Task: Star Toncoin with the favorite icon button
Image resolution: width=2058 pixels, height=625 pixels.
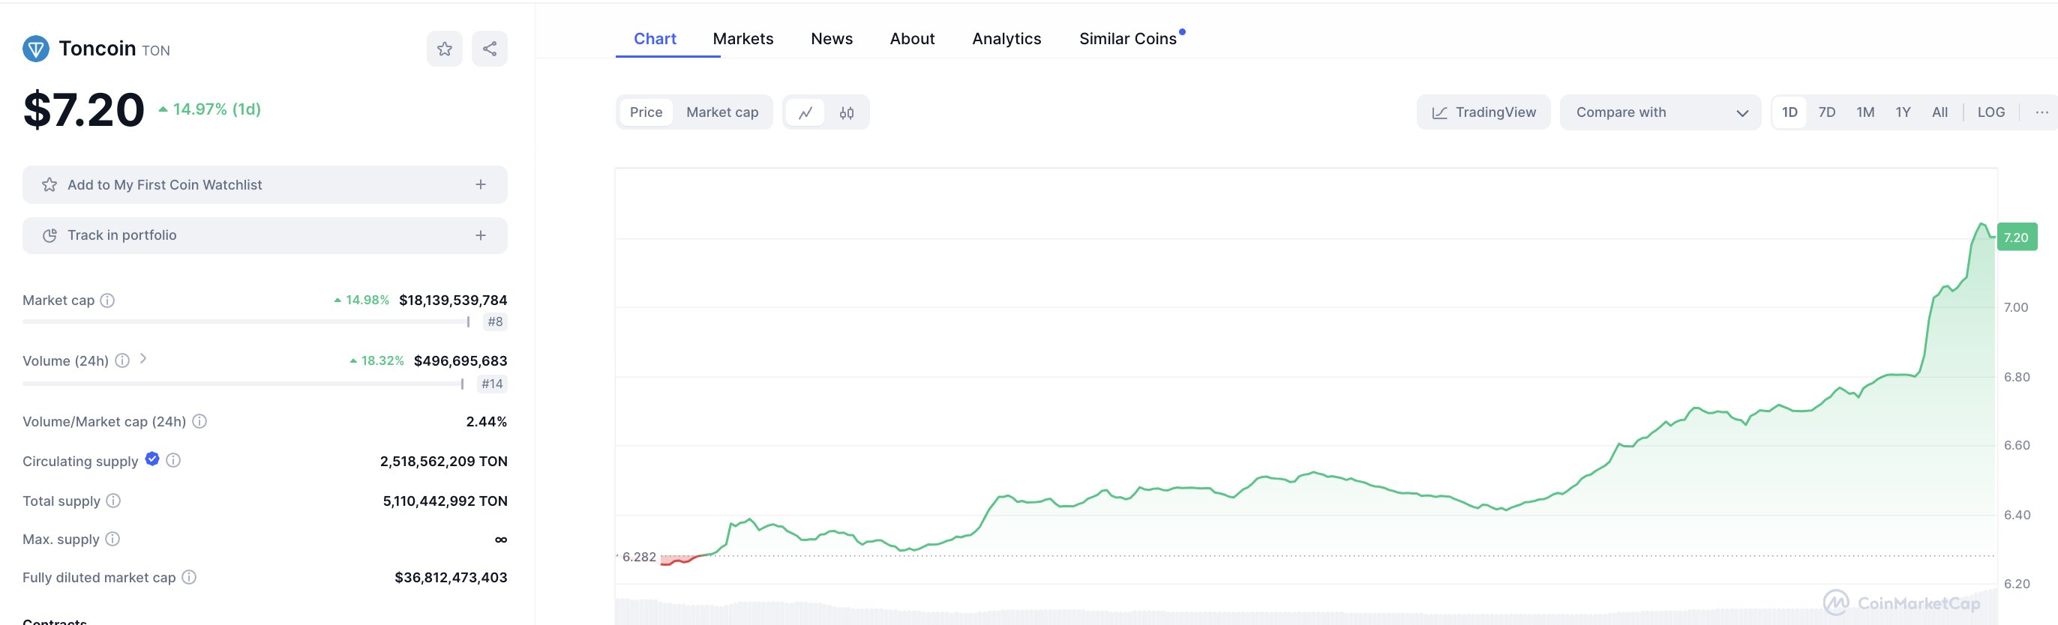Action: [x=445, y=49]
